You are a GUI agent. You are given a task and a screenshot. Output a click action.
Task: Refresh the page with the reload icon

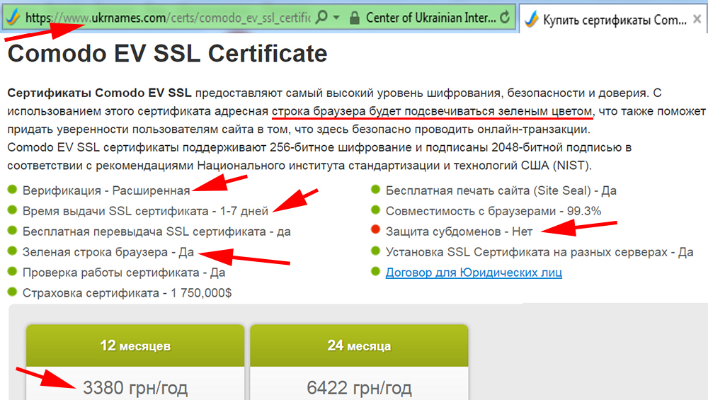click(505, 17)
